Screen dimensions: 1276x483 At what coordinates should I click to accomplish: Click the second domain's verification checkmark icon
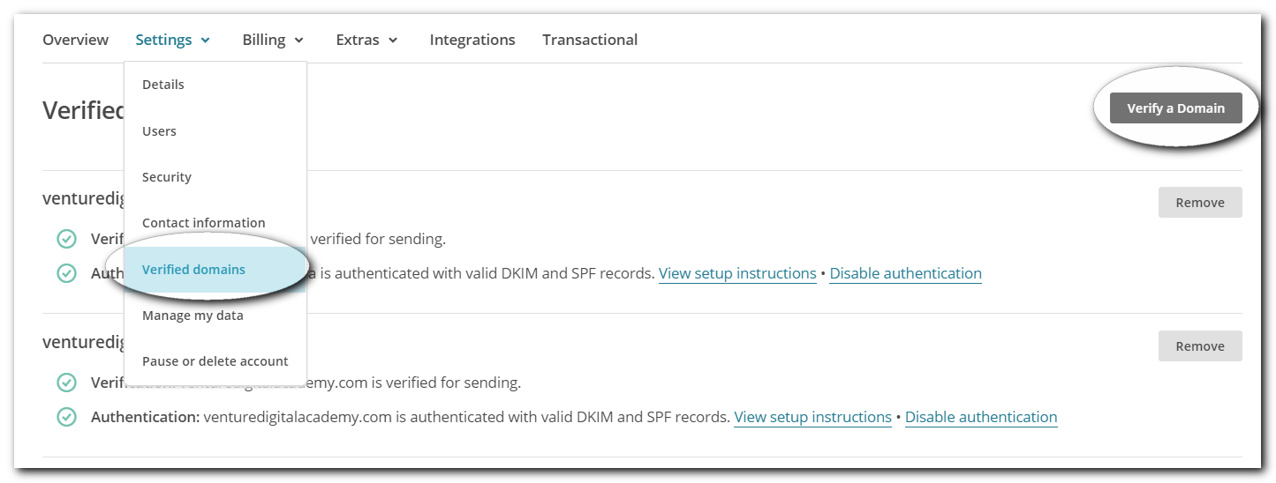(x=66, y=383)
